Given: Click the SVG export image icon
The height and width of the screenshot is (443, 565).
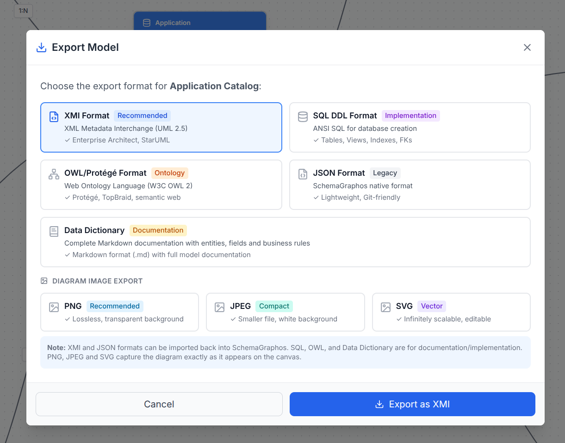Looking at the screenshot, I should (x=386, y=306).
